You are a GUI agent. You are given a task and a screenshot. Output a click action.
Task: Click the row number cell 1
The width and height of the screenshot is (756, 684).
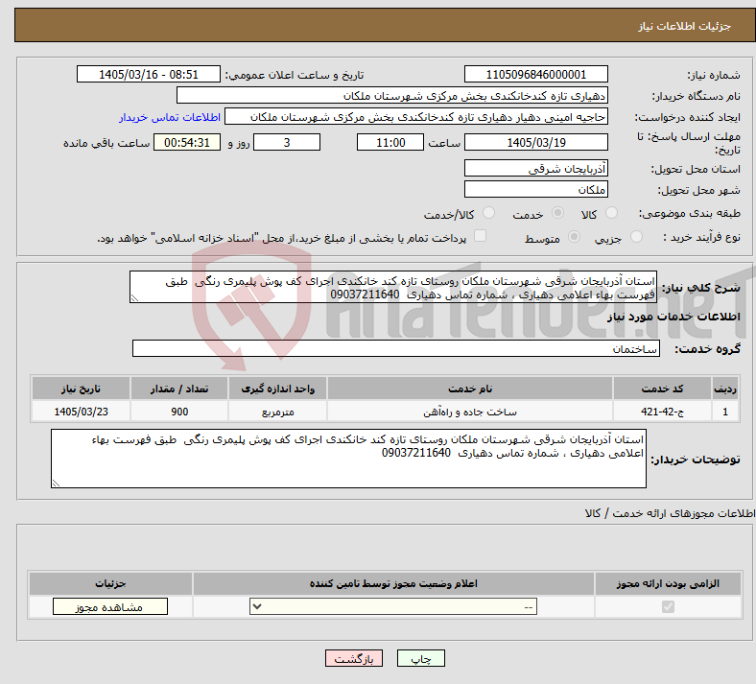(725, 412)
